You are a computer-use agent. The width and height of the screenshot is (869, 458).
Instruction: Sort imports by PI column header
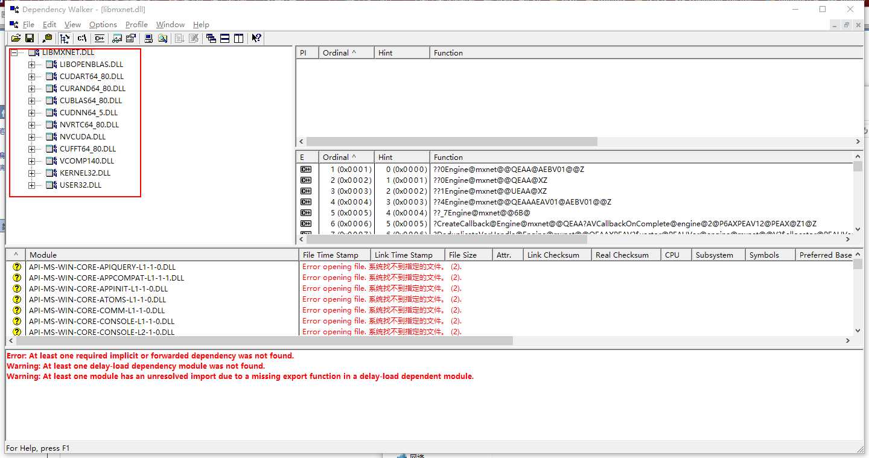tap(307, 53)
